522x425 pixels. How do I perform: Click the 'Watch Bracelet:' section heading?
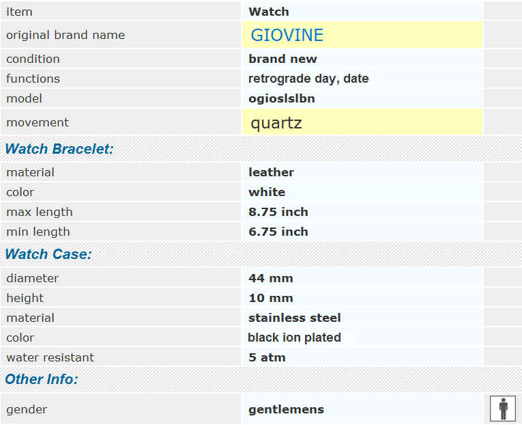click(x=59, y=149)
